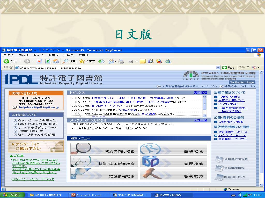Open the 查看(V) menu

coord(39,55)
